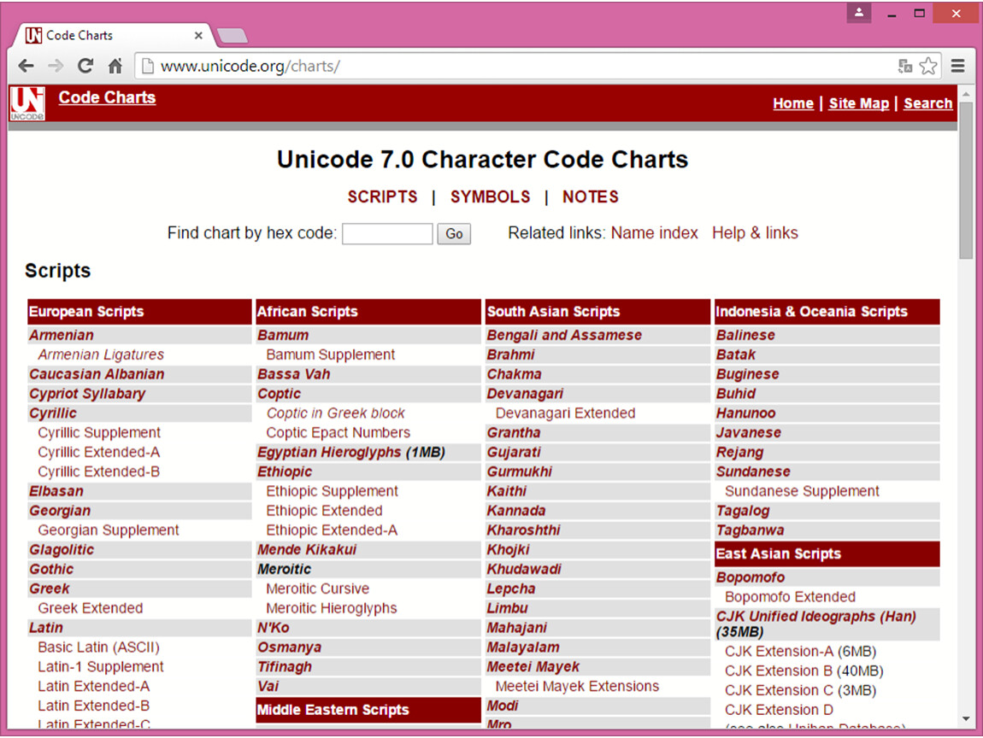Go to the browser home page icon
The width and height of the screenshot is (983, 738).
(x=115, y=66)
